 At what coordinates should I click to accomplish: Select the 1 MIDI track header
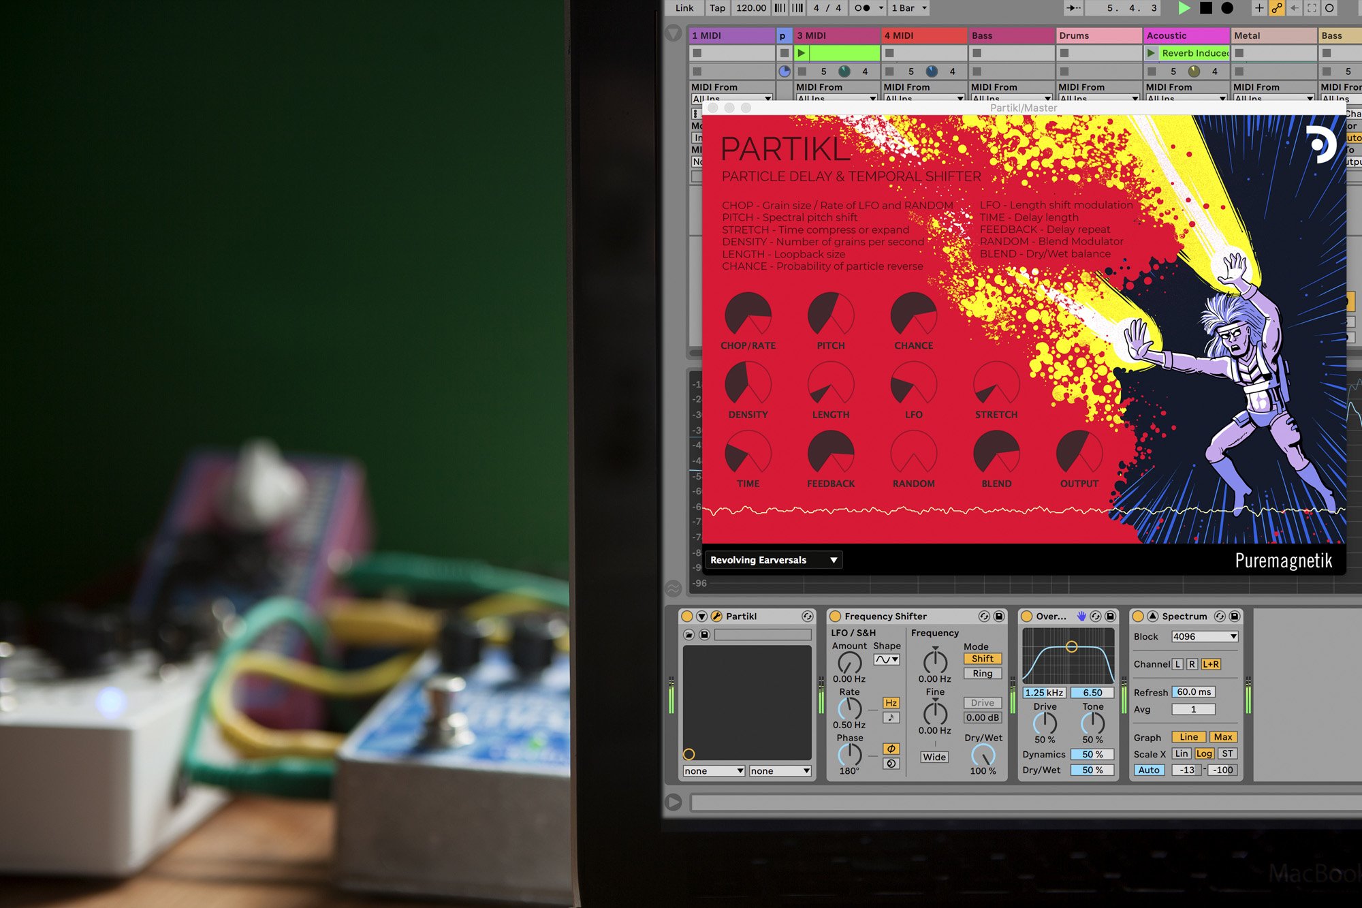732,35
